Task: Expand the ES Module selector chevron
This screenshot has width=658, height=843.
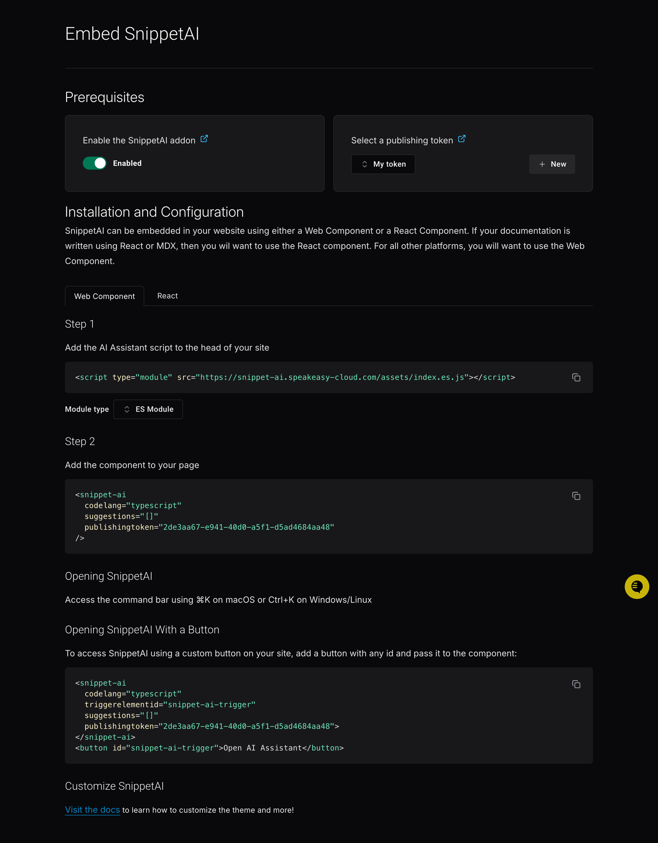Action: pyautogui.click(x=127, y=409)
